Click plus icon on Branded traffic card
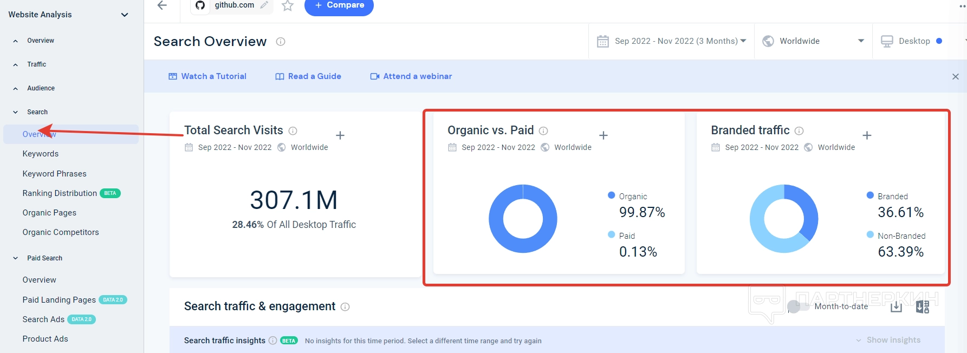 (x=867, y=135)
